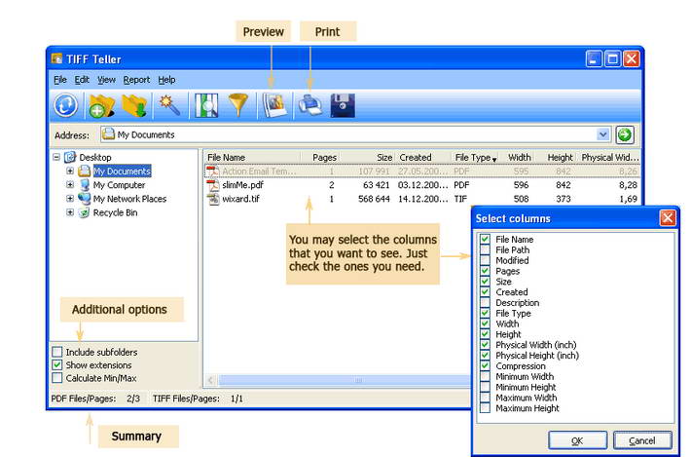Viewport: 691px width, 457px height.
Task: Click the Print toolbar icon
Action: pyautogui.click(x=309, y=106)
